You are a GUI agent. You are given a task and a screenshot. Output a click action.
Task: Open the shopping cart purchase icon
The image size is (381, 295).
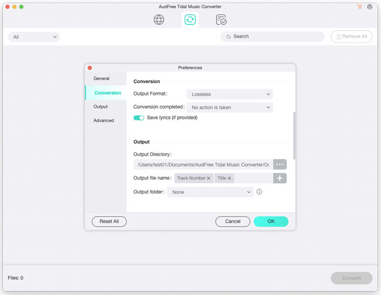[359, 7]
